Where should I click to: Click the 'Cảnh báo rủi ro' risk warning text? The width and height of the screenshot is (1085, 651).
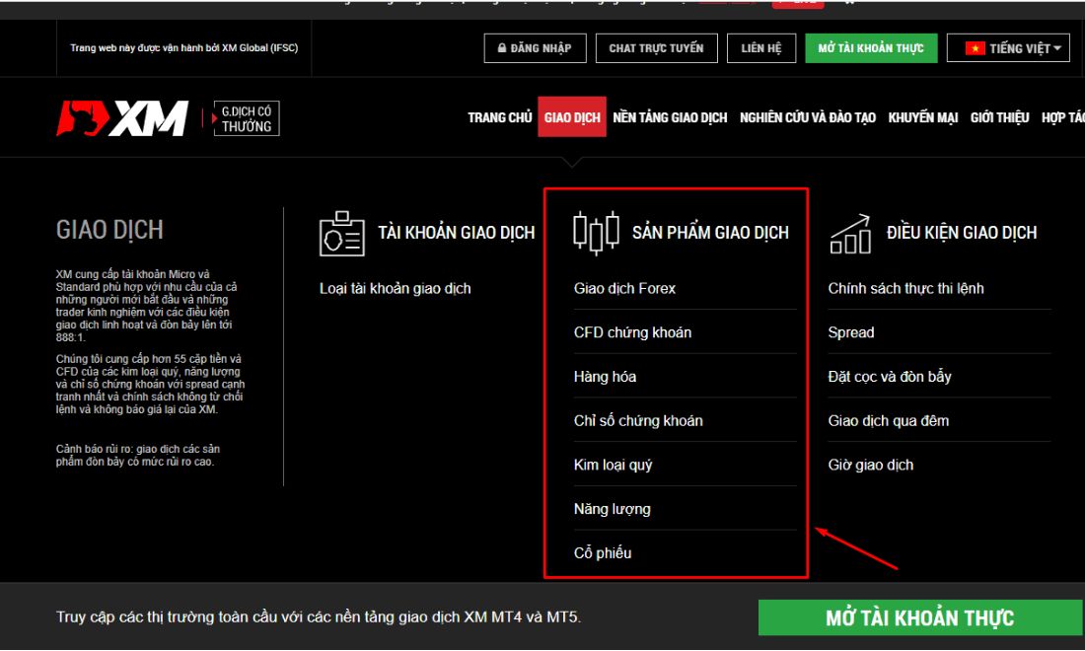(x=138, y=456)
